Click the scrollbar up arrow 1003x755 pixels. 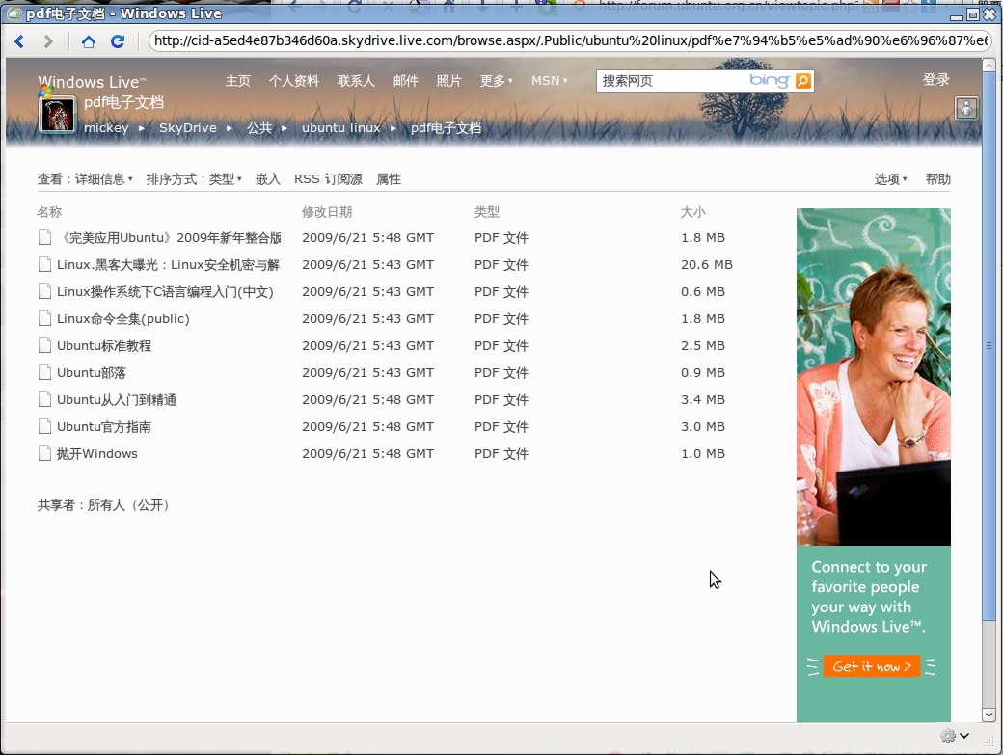tap(989, 65)
